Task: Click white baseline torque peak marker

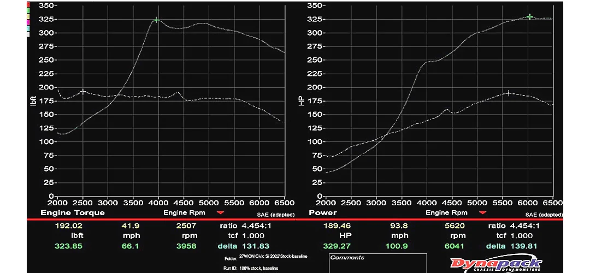Action: tap(83, 92)
